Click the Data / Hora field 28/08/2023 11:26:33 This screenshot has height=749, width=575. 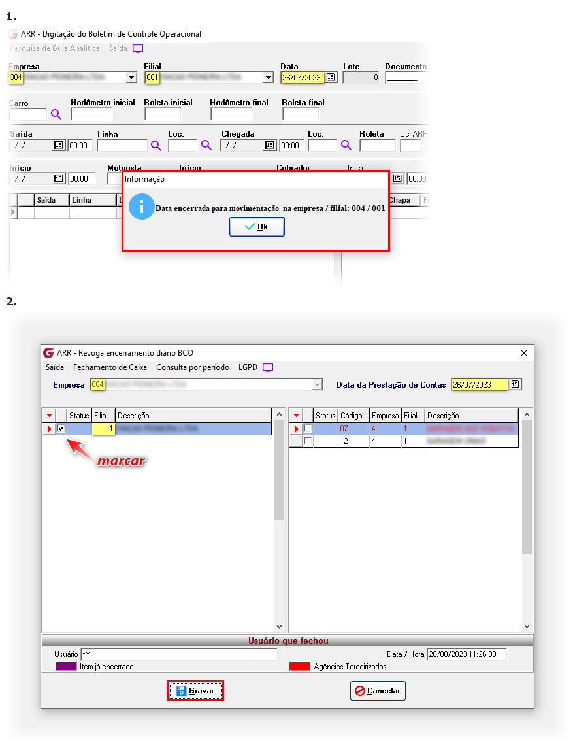pyautogui.click(x=467, y=654)
